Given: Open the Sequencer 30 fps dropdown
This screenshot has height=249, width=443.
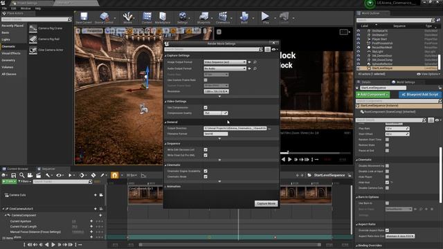Looking at the screenshot, I should [x=132, y=175].
